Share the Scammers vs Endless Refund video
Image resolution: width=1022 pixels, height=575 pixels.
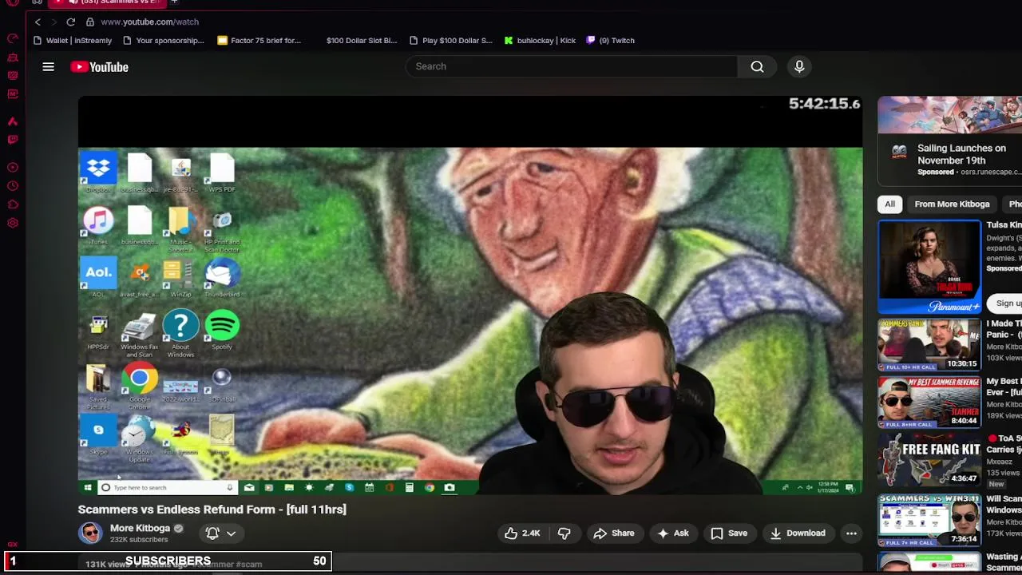[x=613, y=533]
